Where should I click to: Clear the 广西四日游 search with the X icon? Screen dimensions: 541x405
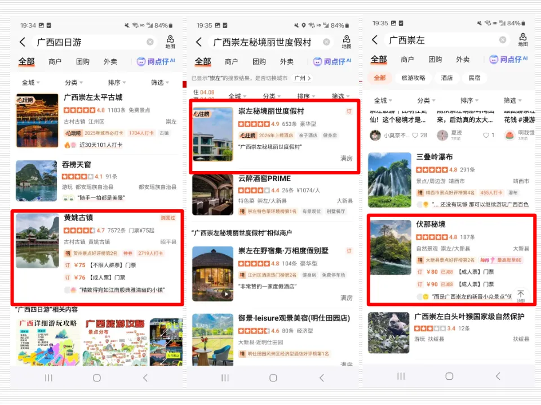coord(149,42)
